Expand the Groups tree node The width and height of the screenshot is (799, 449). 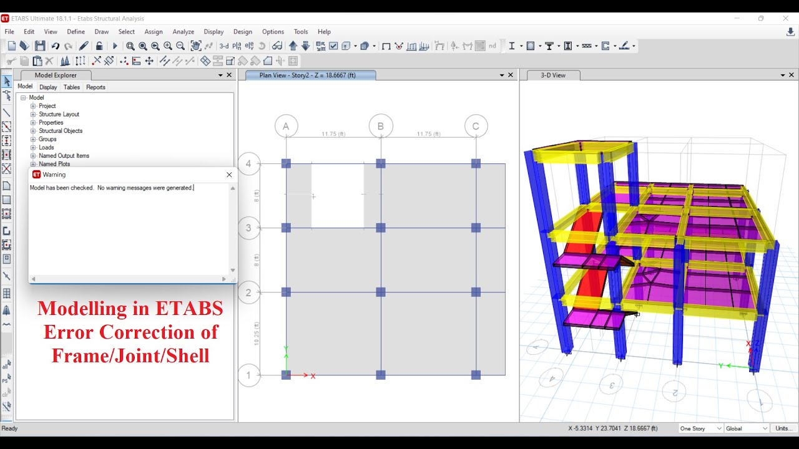[x=33, y=140]
